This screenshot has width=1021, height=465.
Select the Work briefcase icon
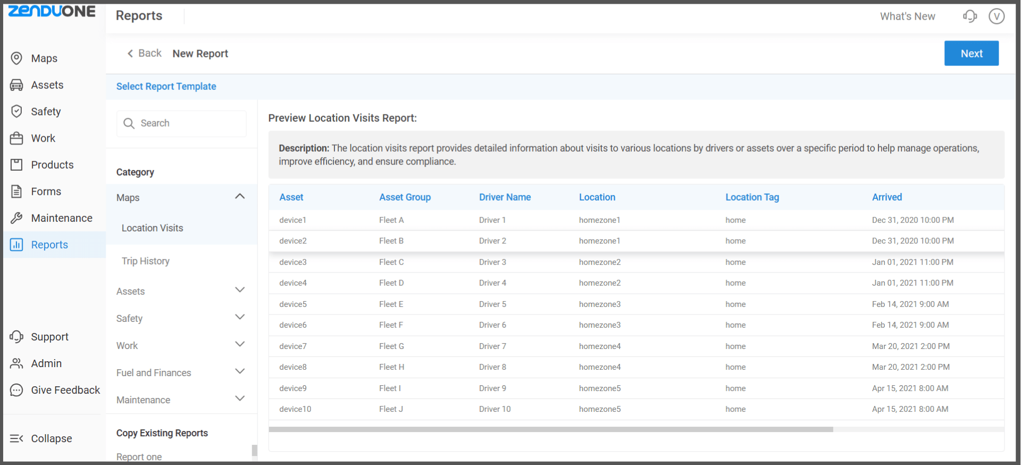click(x=16, y=138)
